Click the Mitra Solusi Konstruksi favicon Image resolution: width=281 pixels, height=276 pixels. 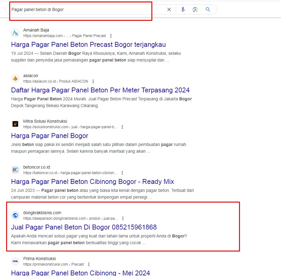pyautogui.click(x=15, y=124)
